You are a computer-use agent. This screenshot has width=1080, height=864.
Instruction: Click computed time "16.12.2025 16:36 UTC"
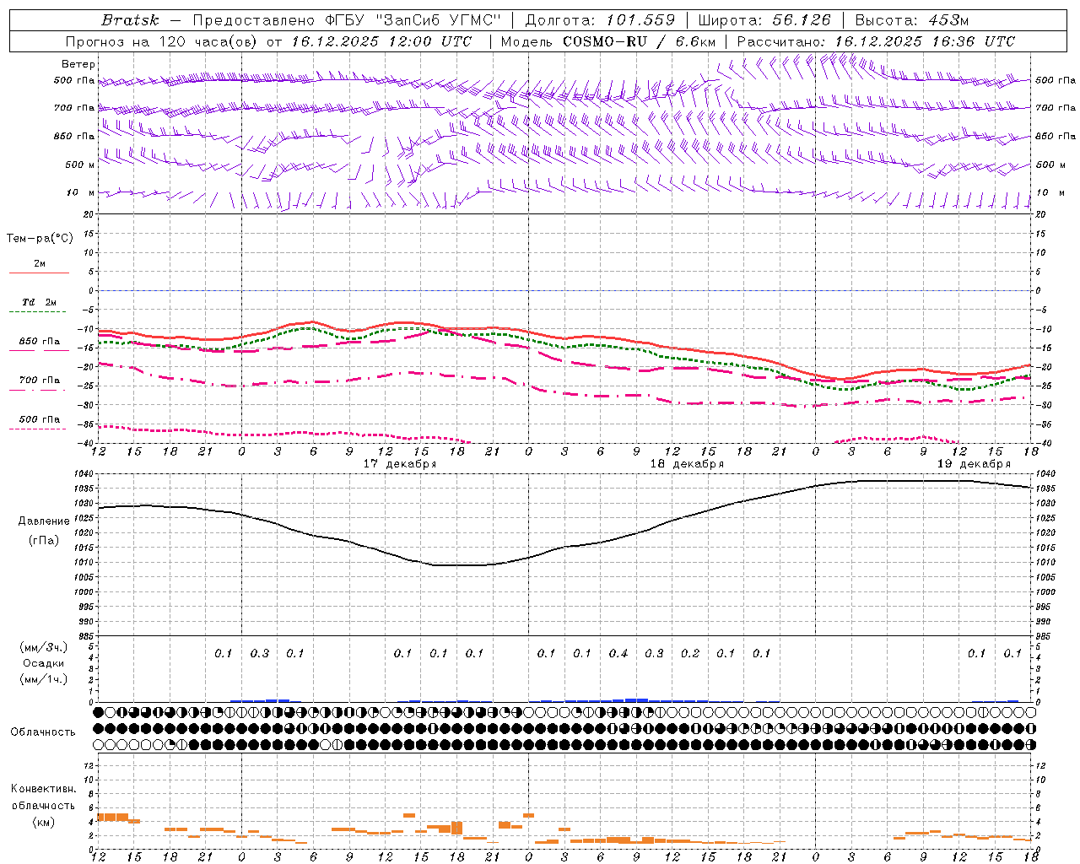pos(925,41)
